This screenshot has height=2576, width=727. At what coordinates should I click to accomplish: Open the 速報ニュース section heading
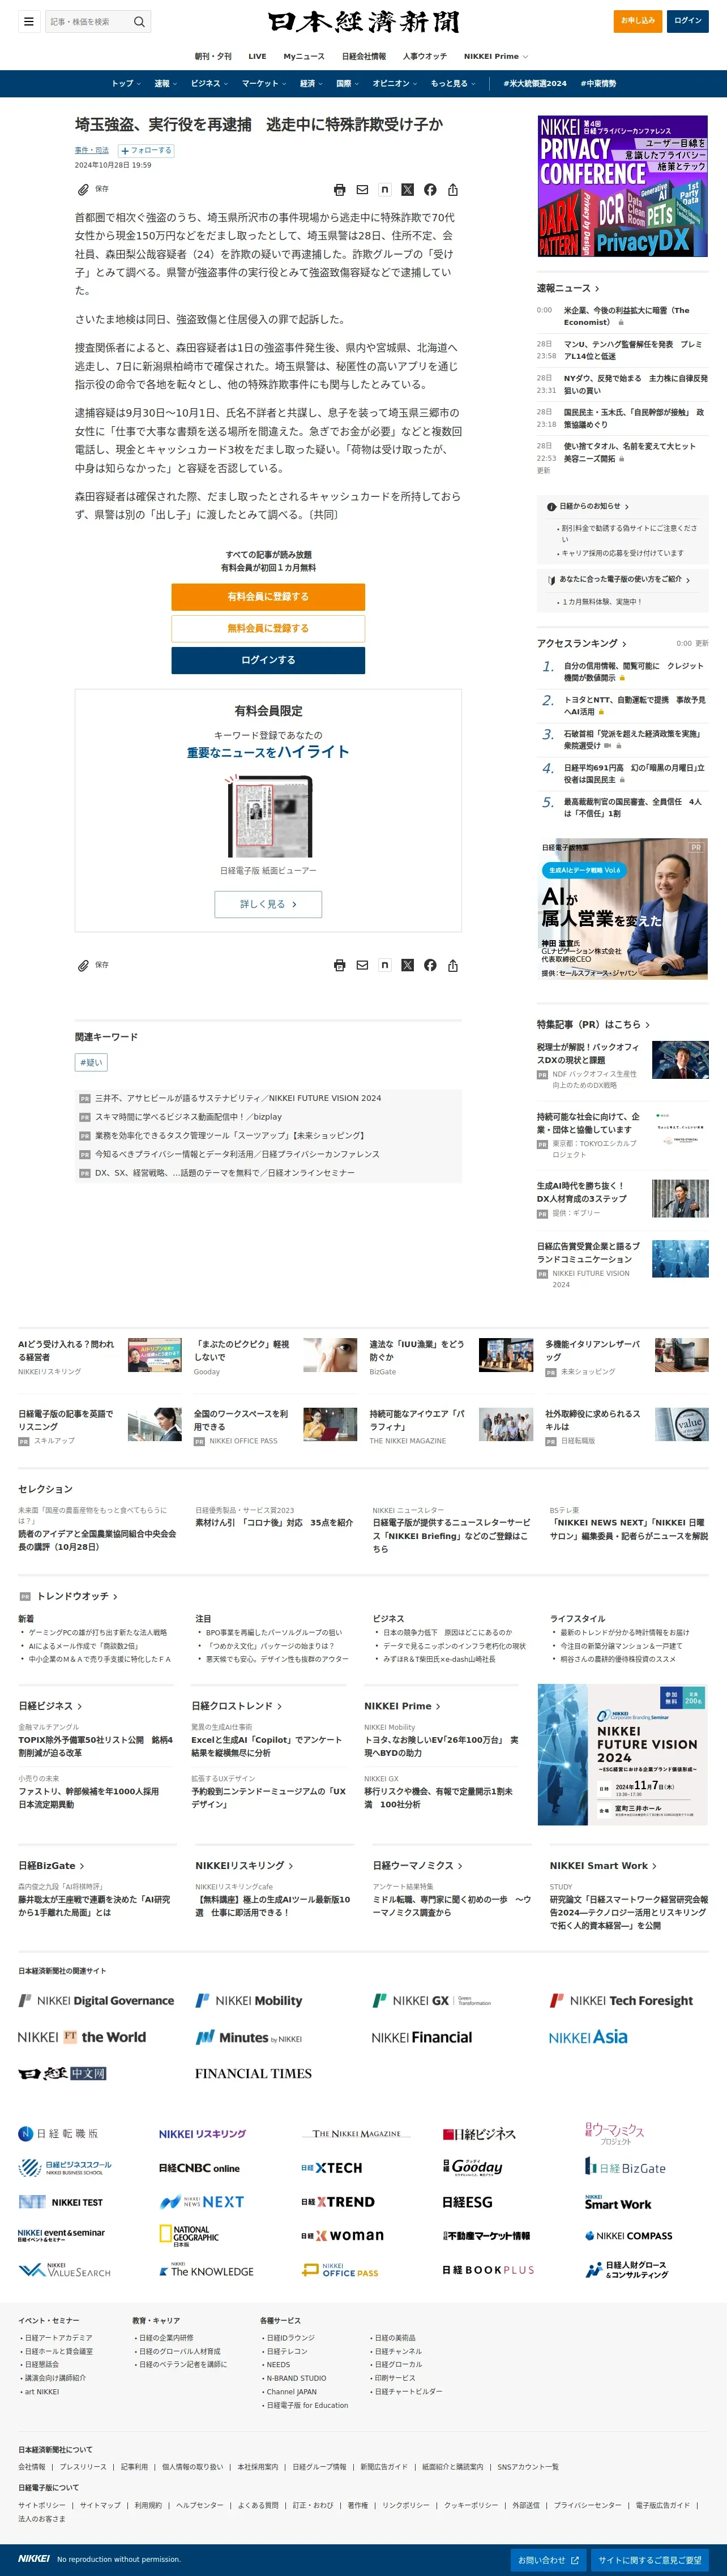(568, 288)
